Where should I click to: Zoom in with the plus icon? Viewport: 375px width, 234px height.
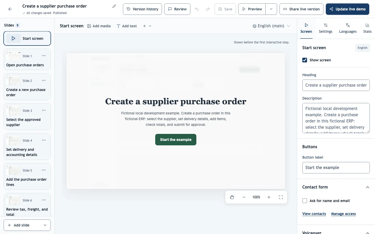(x=269, y=197)
